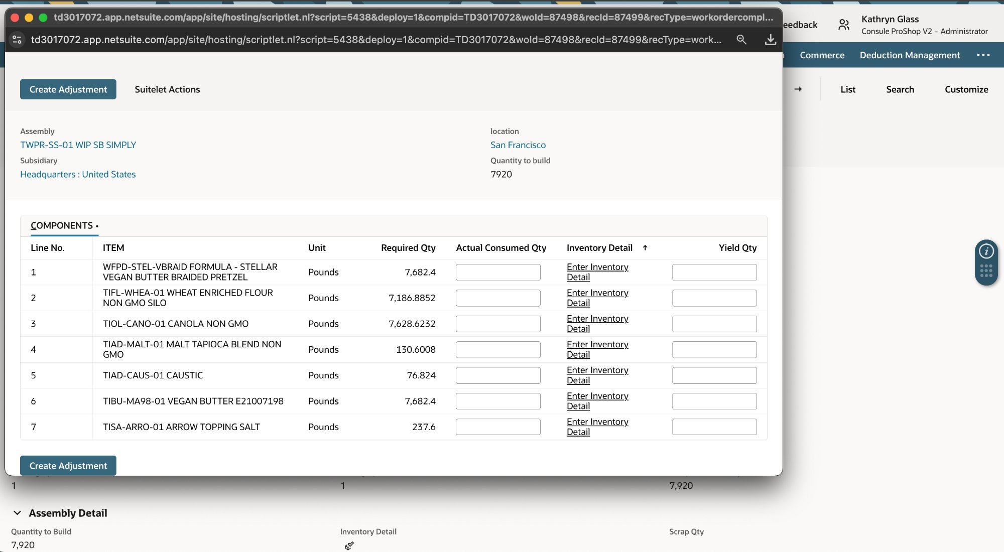Open the site settings icon beside the URL
1004x552 pixels.
point(17,40)
